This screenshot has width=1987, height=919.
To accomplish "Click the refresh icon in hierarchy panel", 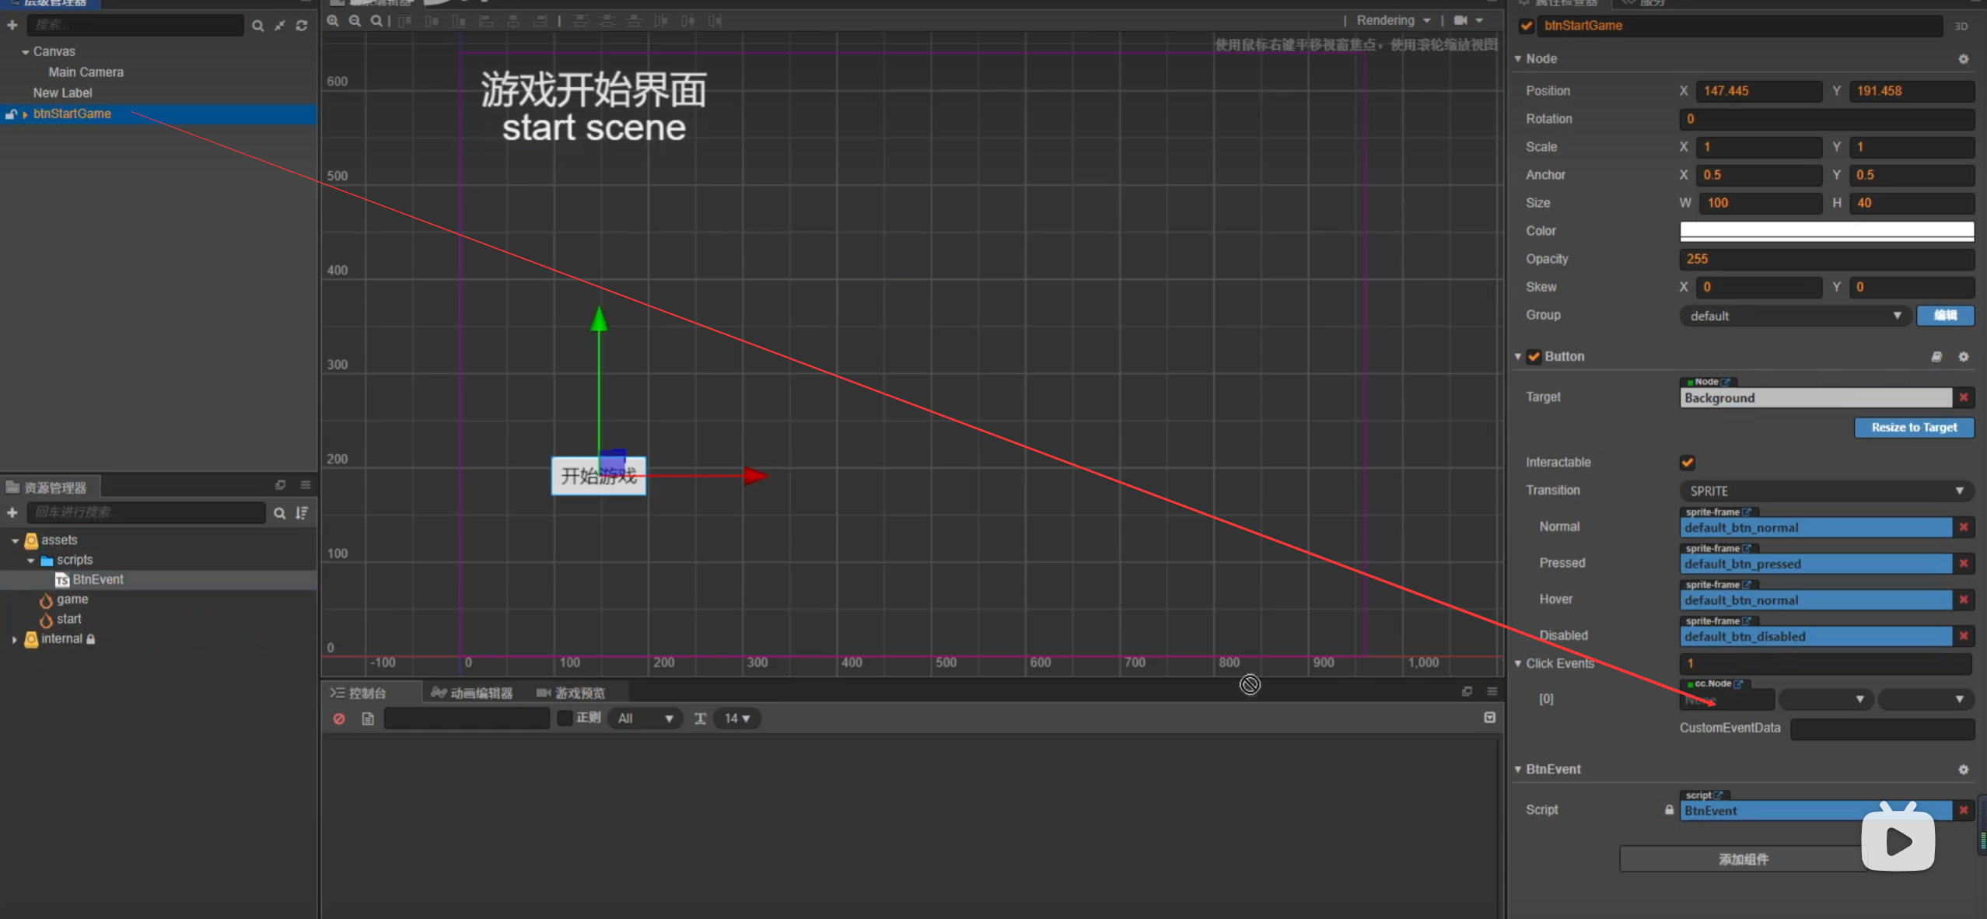I will click(302, 26).
